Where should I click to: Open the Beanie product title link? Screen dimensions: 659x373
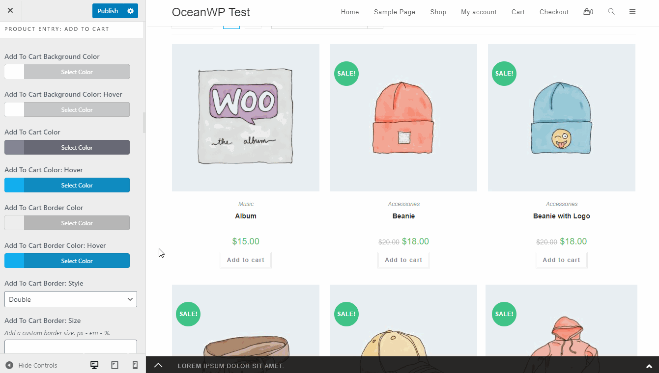point(403,216)
